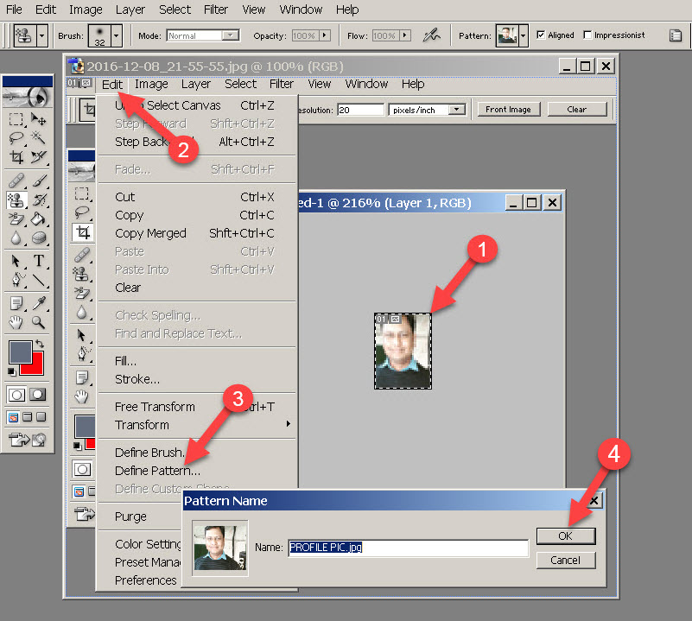Select the Zoom magnifier tool

click(39, 323)
